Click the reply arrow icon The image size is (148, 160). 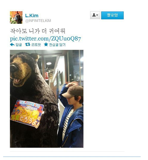[x=12, y=45]
